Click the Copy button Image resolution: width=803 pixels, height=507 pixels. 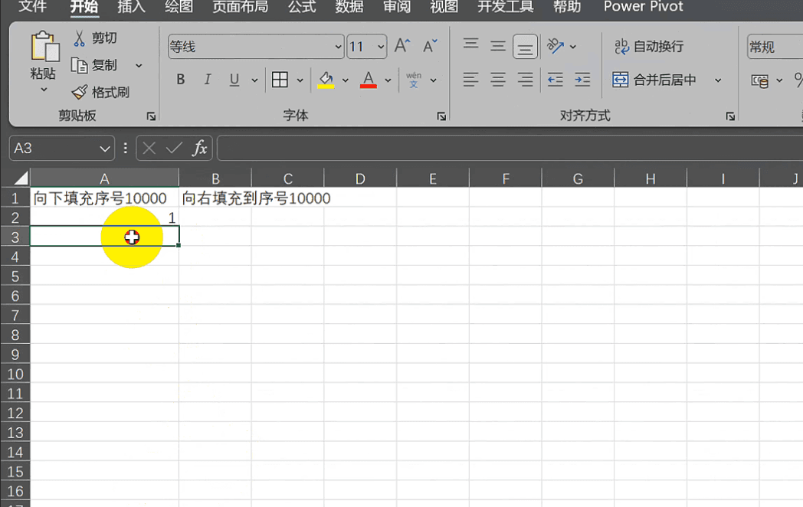point(94,66)
